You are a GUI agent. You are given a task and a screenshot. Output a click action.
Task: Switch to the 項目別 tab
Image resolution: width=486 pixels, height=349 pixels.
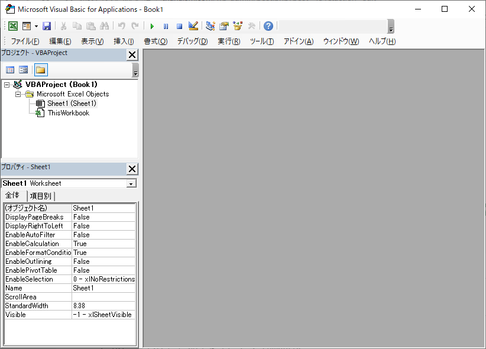41,196
